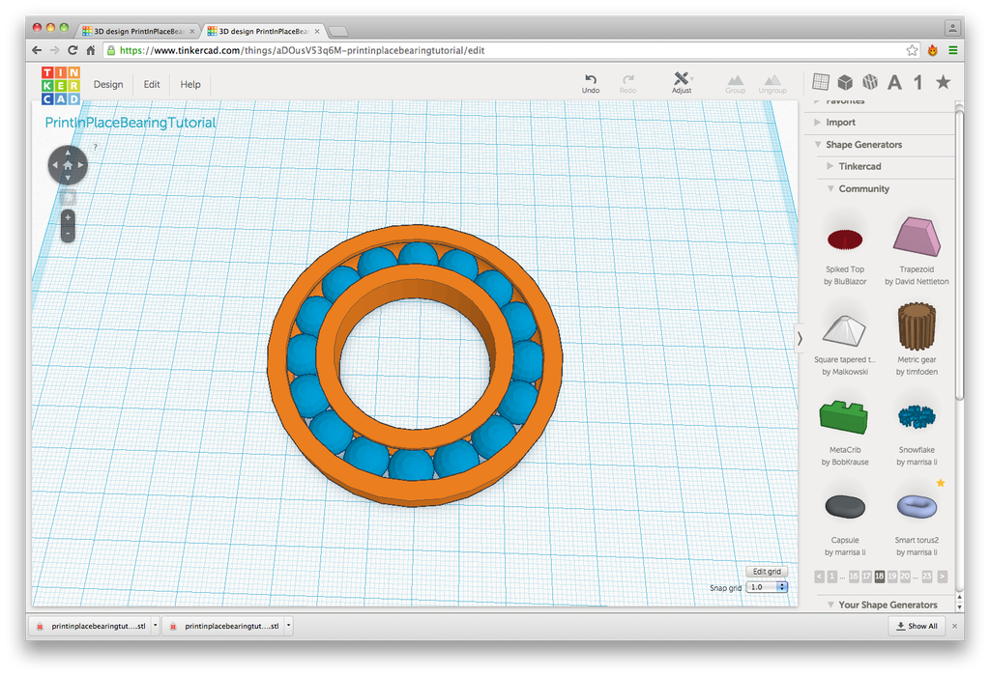Click the flame extension icon

(933, 50)
